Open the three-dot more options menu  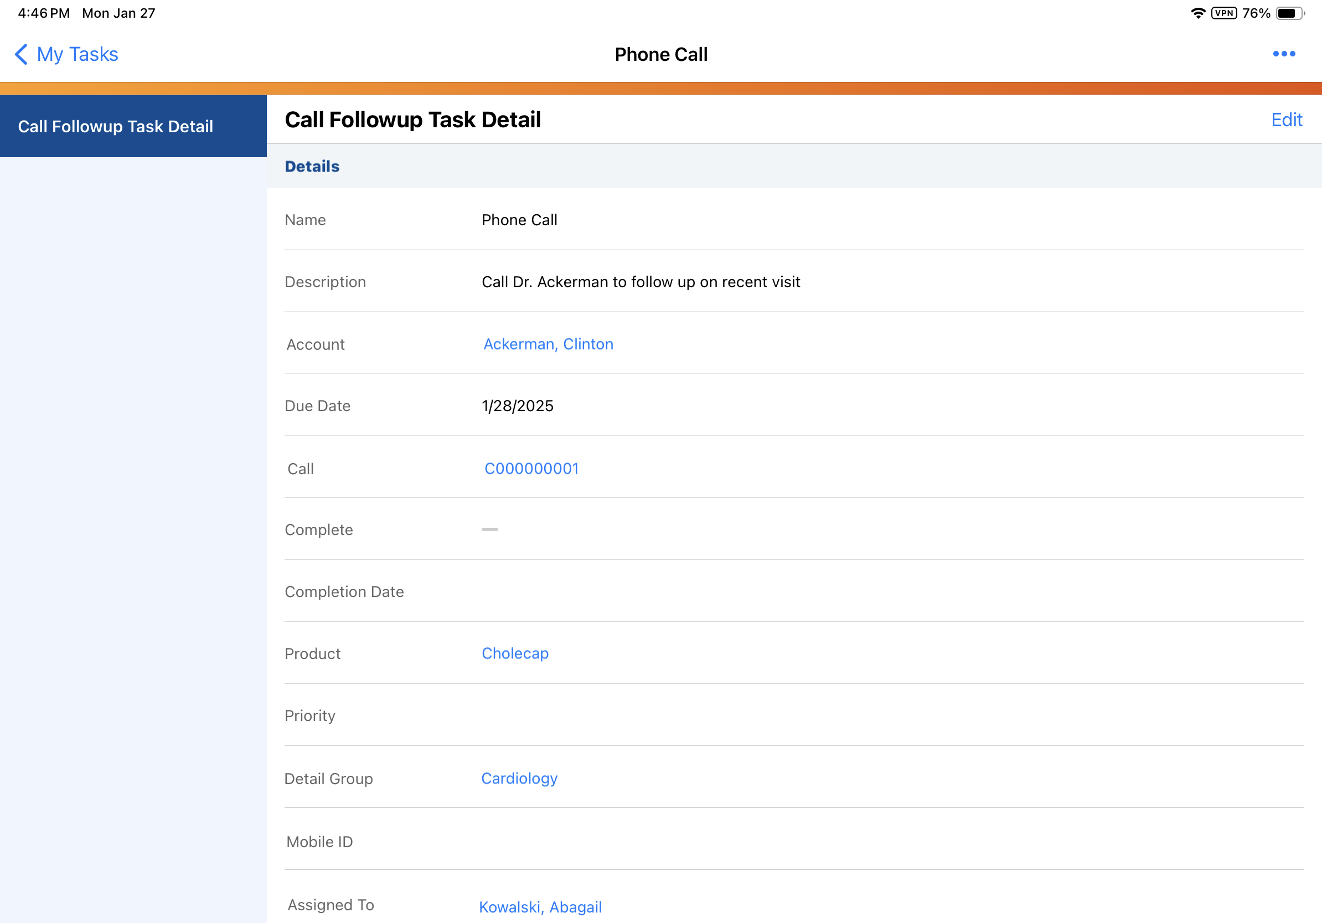point(1283,54)
